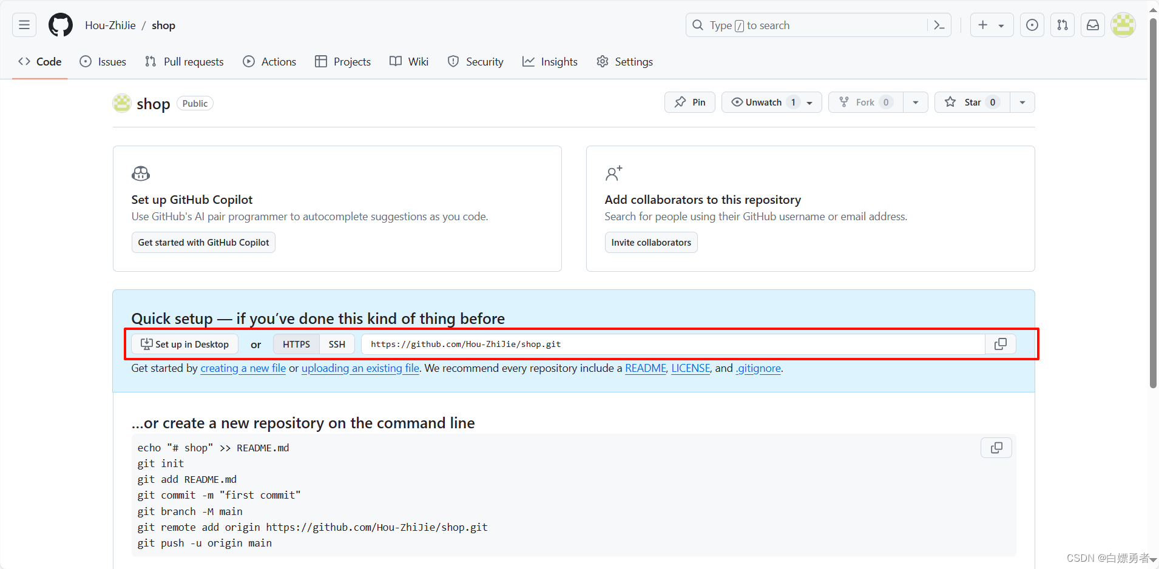Open the user profile avatar menu
This screenshot has height=569, width=1159.
pyautogui.click(x=1123, y=25)
